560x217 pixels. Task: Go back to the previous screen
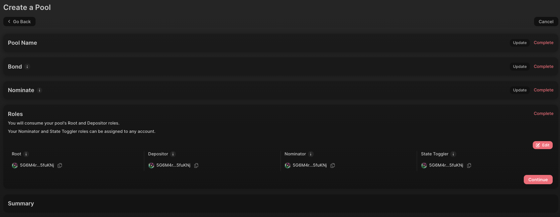coord(19,21)
